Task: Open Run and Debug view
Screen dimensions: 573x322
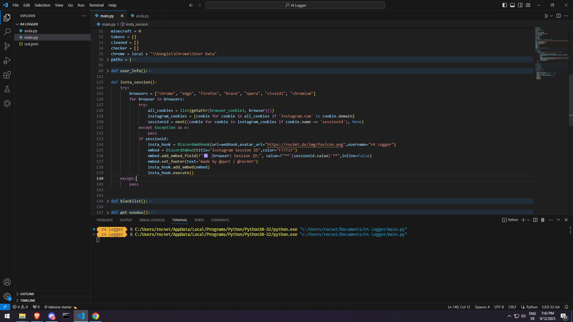Action: [7, 61]
